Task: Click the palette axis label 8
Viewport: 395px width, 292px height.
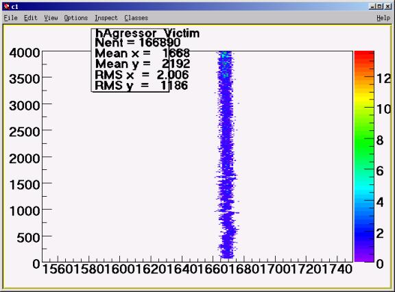Action: click(x=380, y=141)
